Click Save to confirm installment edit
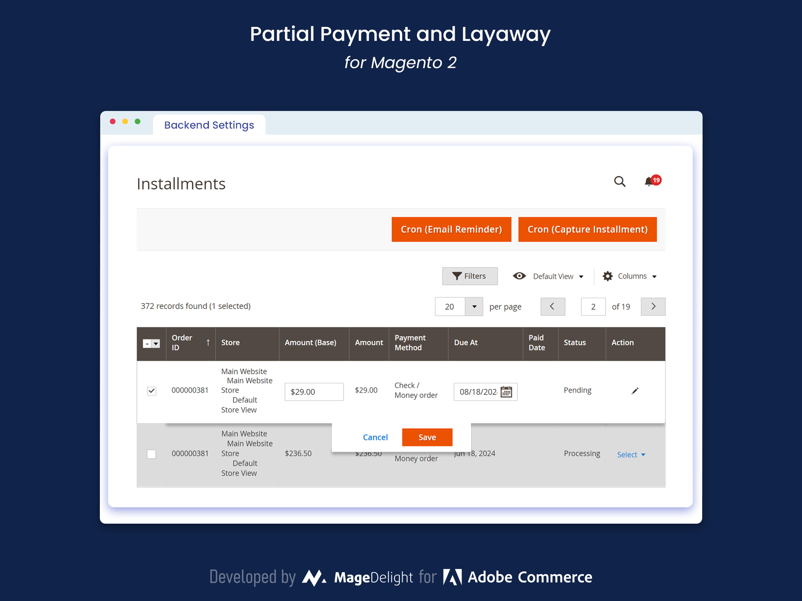The image size is (802, 601). (427, 437)
